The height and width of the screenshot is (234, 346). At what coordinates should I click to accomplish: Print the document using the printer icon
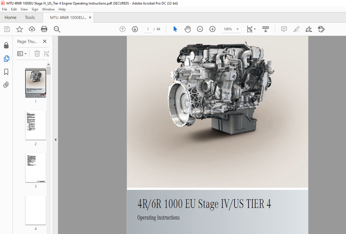[44, 29]
